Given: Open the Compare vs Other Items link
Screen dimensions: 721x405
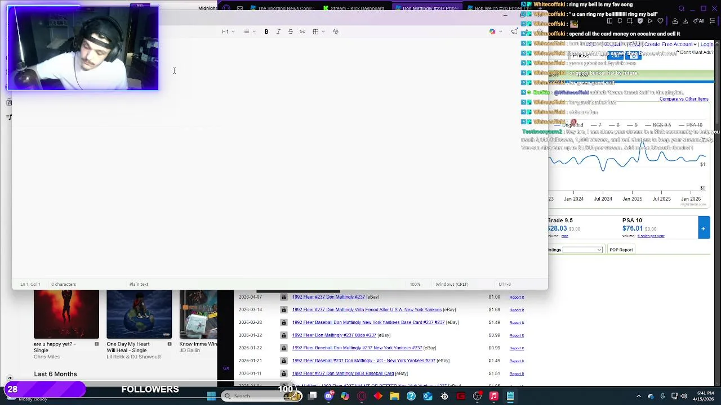Looking at the screenshot, I should [x=684, y=99].
